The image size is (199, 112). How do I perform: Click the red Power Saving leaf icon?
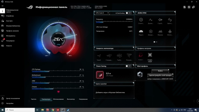100,75
